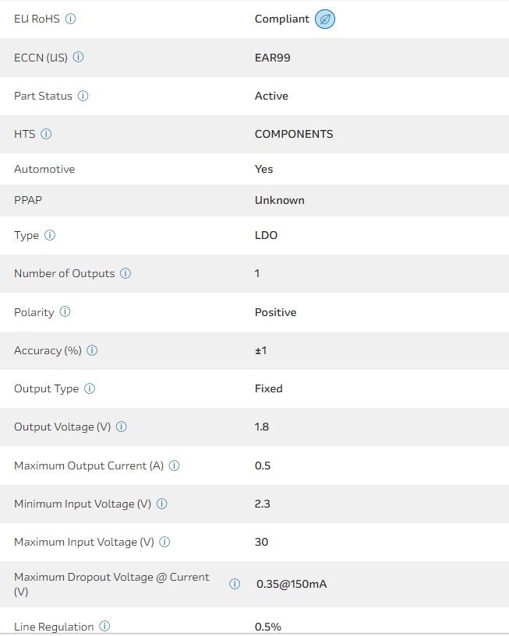Show Minimum Input Voltage info tooltip
Viewport: 509px width, 636px height.
pos(162,504)
